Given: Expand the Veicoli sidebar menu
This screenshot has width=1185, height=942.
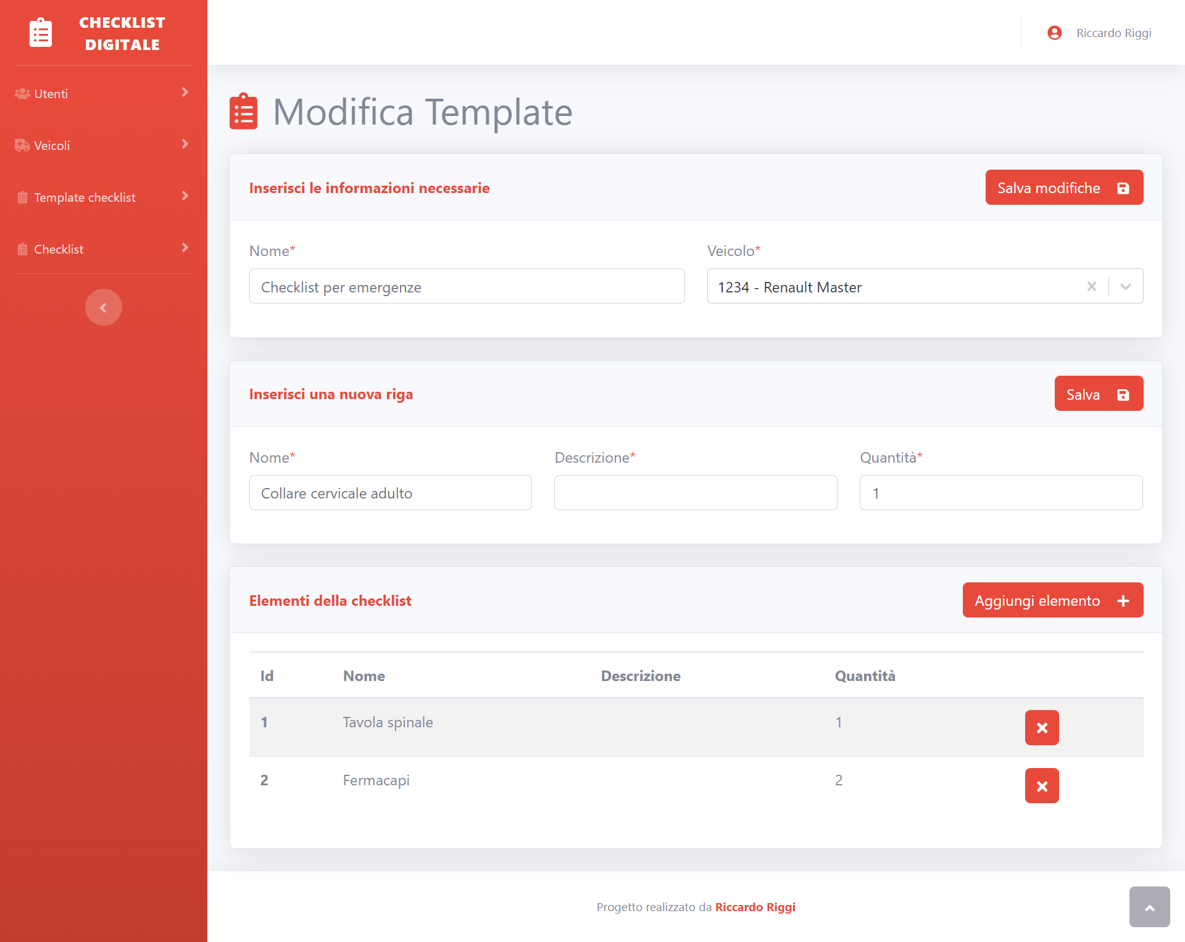Looking at the screenshot, I should coord(102,146).
